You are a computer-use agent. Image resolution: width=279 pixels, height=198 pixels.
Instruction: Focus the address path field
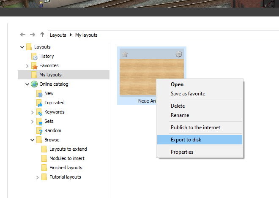tap(163, 35)
